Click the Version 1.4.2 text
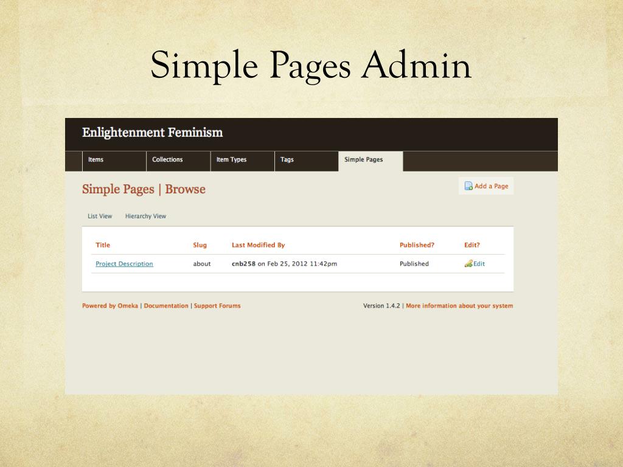 pyautogui.click(x=381, y=306)
